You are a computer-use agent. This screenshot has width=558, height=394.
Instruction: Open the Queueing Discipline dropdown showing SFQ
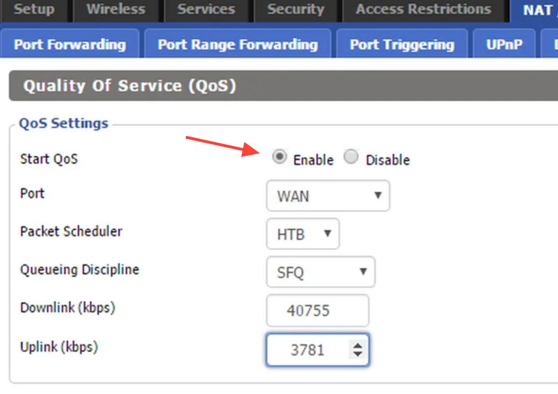[321, 272]
